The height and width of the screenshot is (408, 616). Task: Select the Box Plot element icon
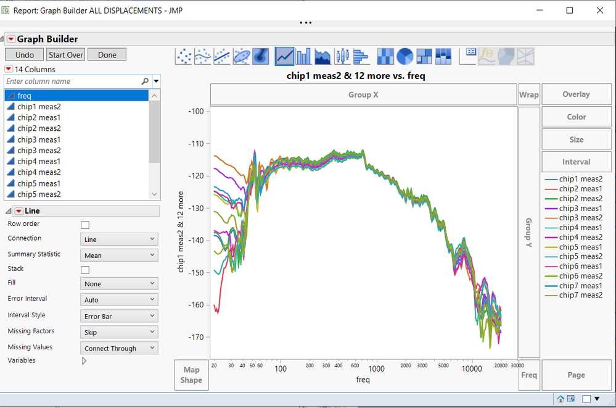(342, 57)
